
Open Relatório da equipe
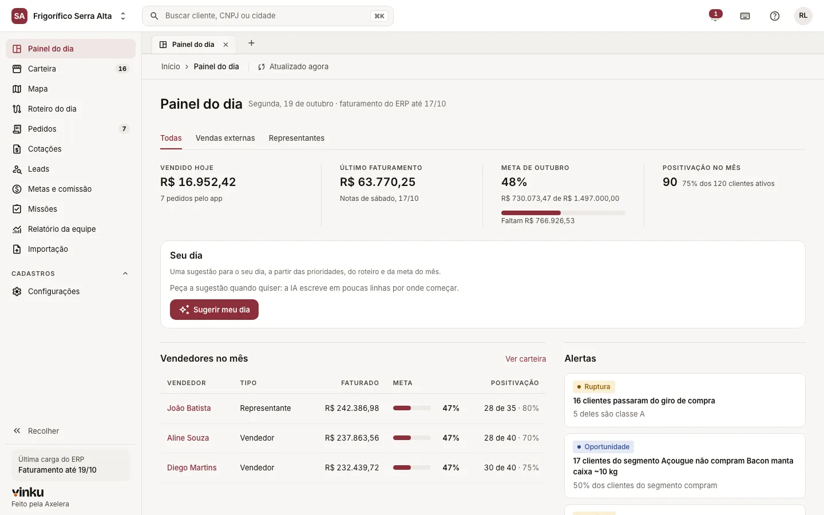tap(70, 229)
